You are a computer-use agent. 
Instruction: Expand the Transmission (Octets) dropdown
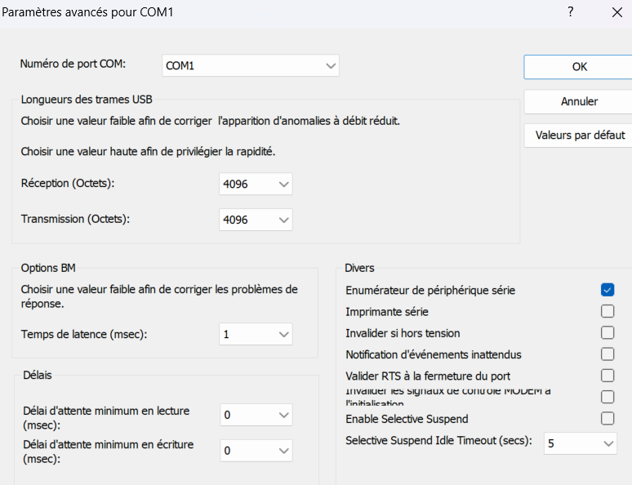(x=256, y=220)
